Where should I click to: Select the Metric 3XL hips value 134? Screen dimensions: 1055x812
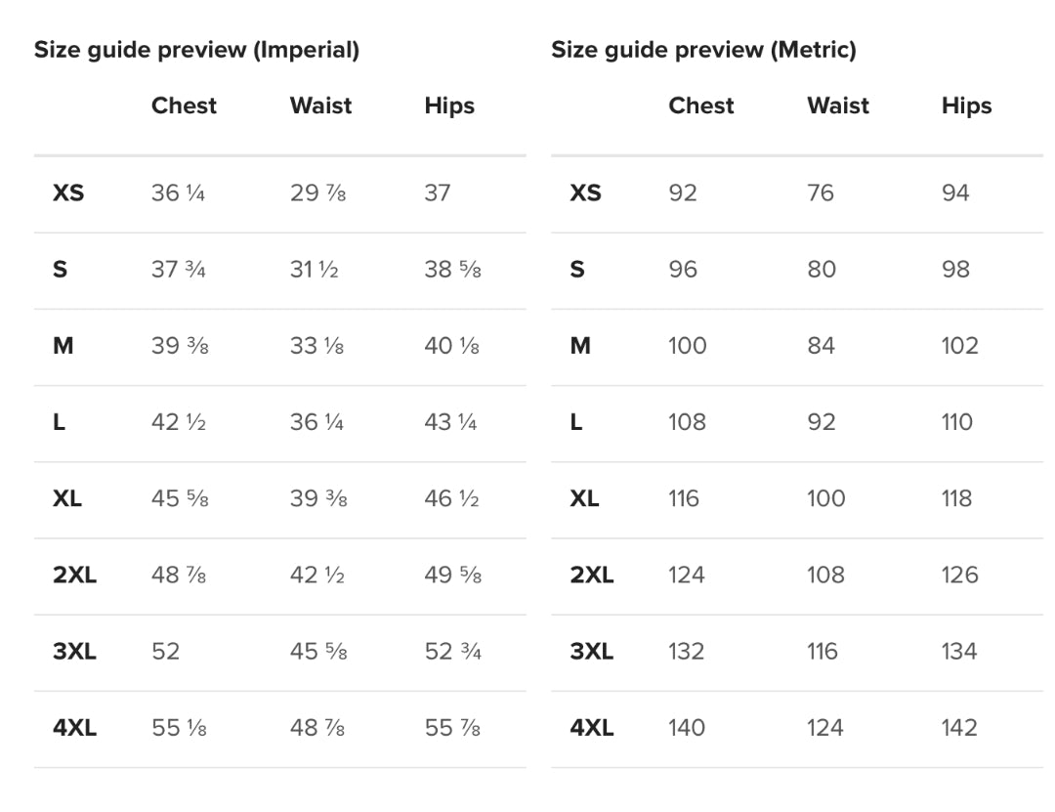[x=959, y=652]
